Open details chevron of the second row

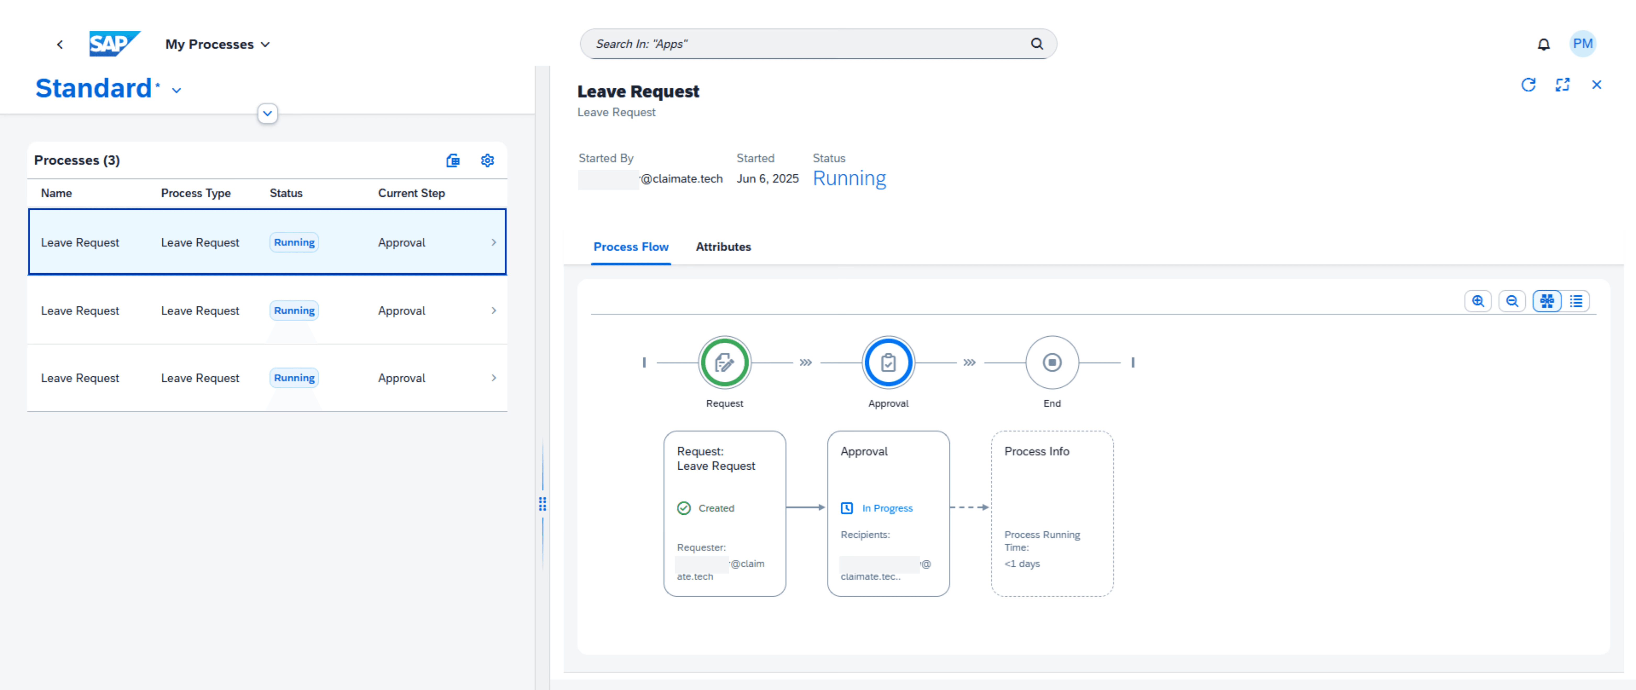(493, 311)
